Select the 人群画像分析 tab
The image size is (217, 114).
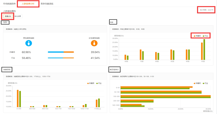28,4
